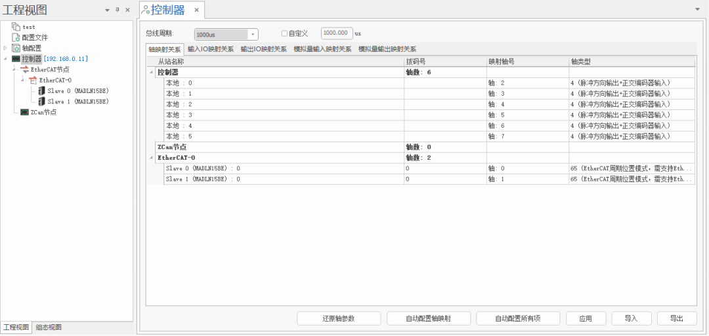The image size is (709, 336).
Task: Click the EtherCAT节点 arrows icon
Action: tap(24, 69)
